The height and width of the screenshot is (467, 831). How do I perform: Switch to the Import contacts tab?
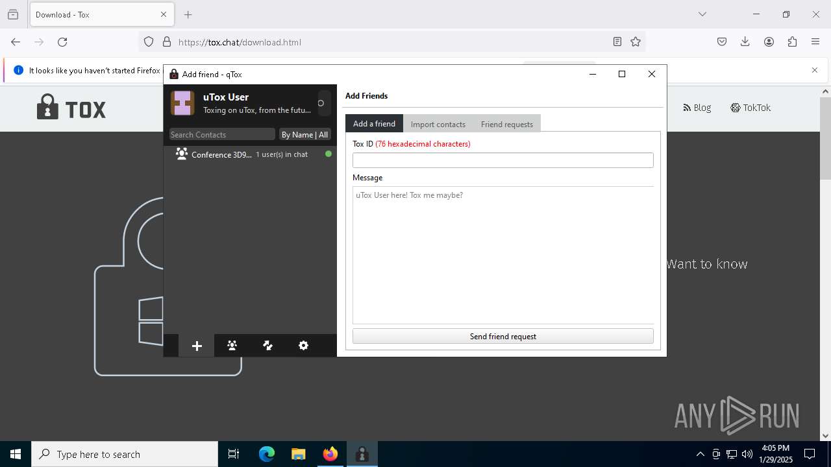point(438,124)
